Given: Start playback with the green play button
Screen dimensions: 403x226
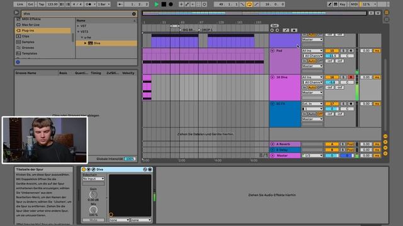Looking at the screenshot, I should (156, 4).
